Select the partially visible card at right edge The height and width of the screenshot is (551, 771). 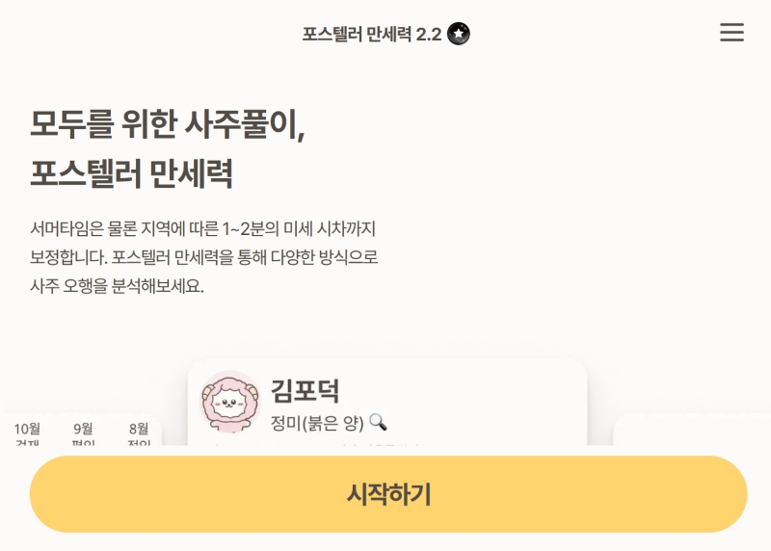[x=691, y=430]
